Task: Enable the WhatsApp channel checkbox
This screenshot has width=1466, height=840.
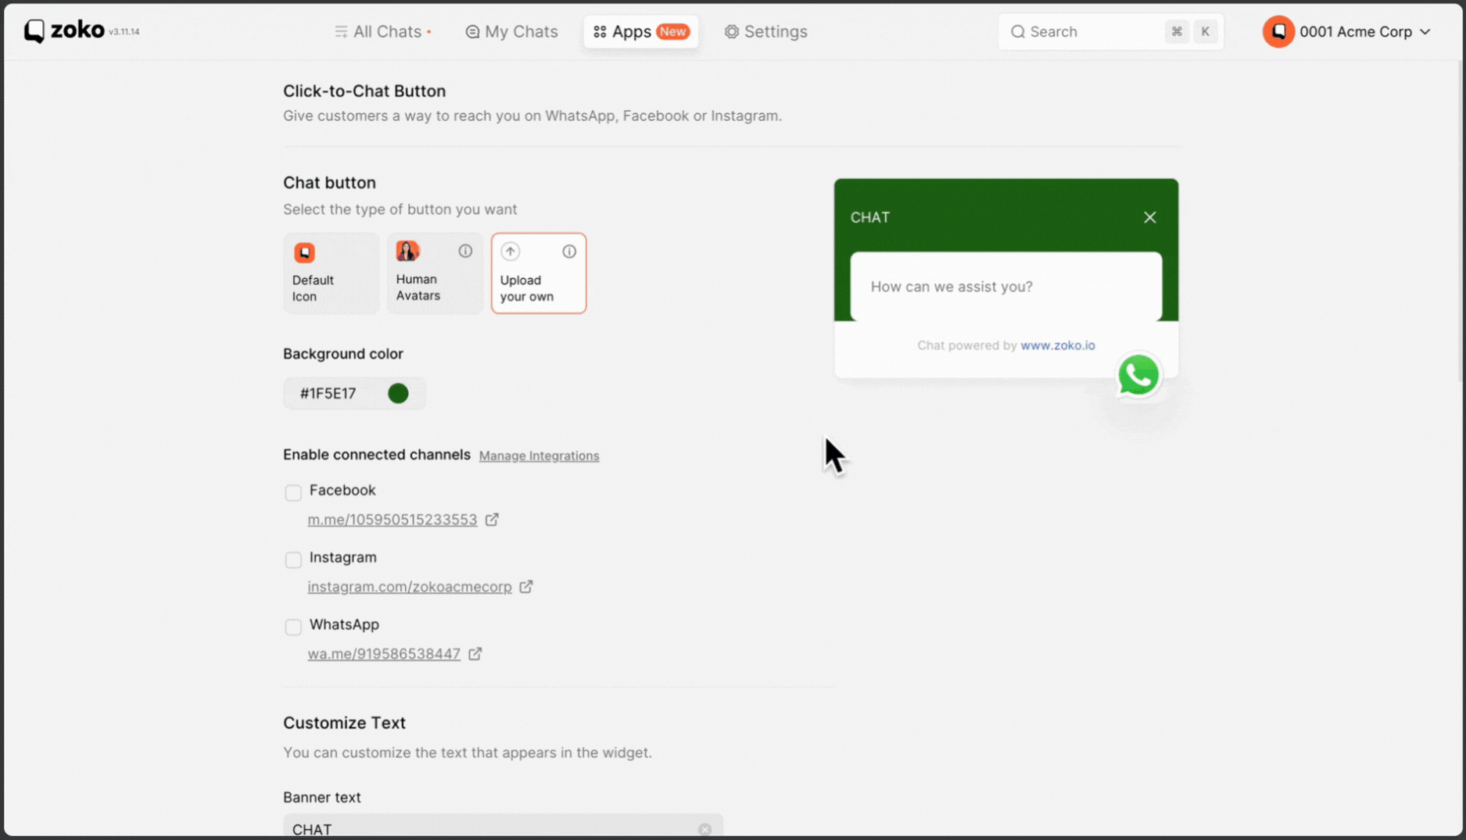Action: click(293, 627)
